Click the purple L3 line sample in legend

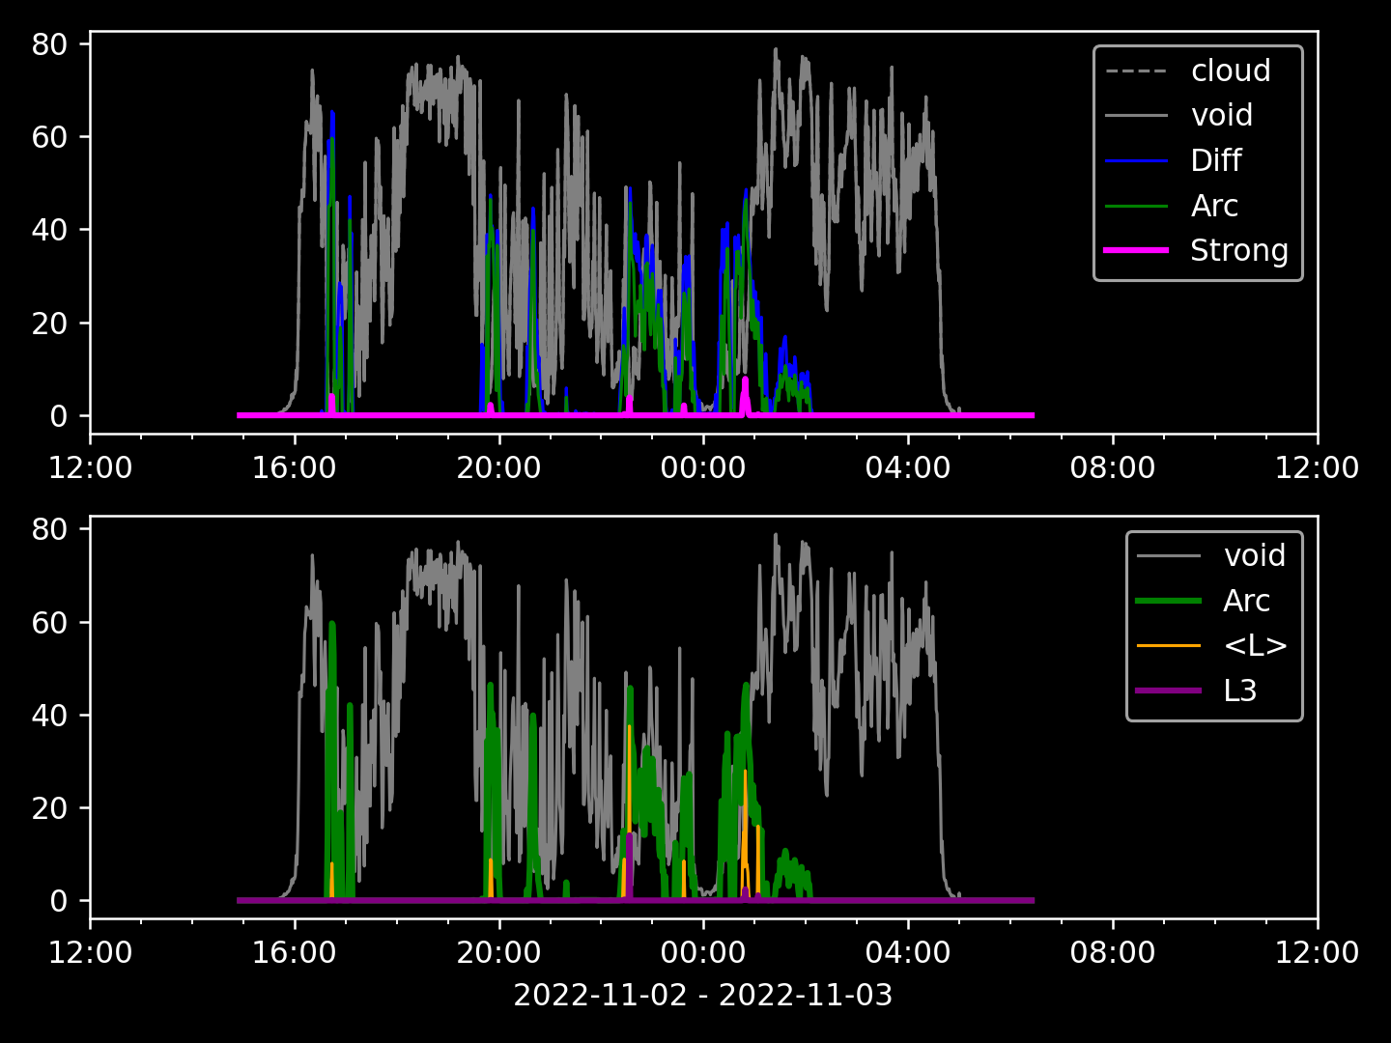(1169, 691)
